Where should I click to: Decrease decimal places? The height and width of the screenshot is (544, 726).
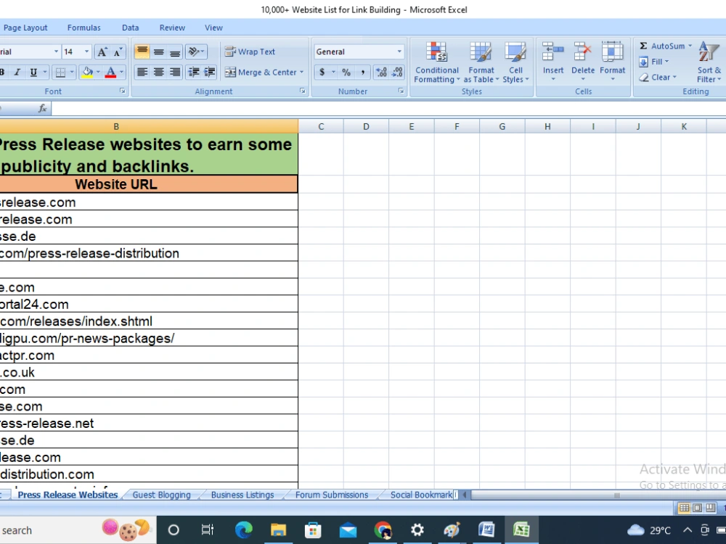click(397, 72)
